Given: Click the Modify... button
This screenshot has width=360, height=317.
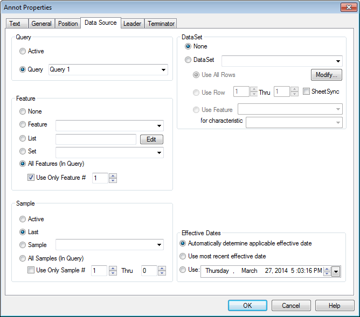Looking at the screenshot, I should [326, 75].
